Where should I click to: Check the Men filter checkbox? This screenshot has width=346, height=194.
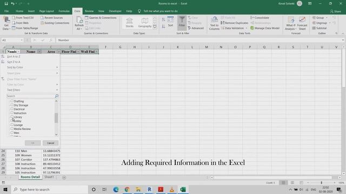[12, 133]
